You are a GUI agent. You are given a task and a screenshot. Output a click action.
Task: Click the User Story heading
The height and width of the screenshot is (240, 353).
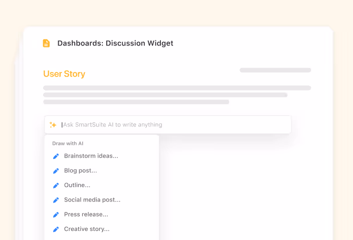[64, 74]
